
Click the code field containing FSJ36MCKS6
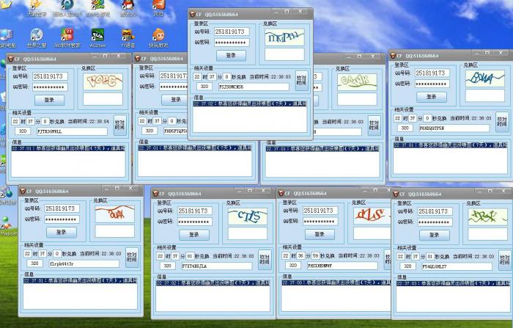coord(254,87)
